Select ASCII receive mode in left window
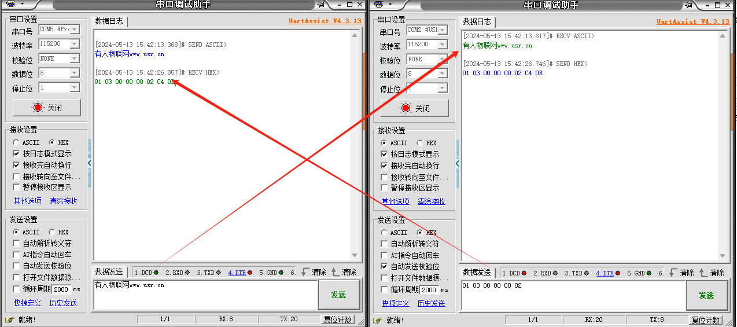 click(x=16, y=142)
